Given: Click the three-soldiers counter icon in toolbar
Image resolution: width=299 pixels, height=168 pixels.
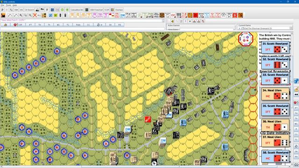Looking at the screenshot, I should coord(178,15).
